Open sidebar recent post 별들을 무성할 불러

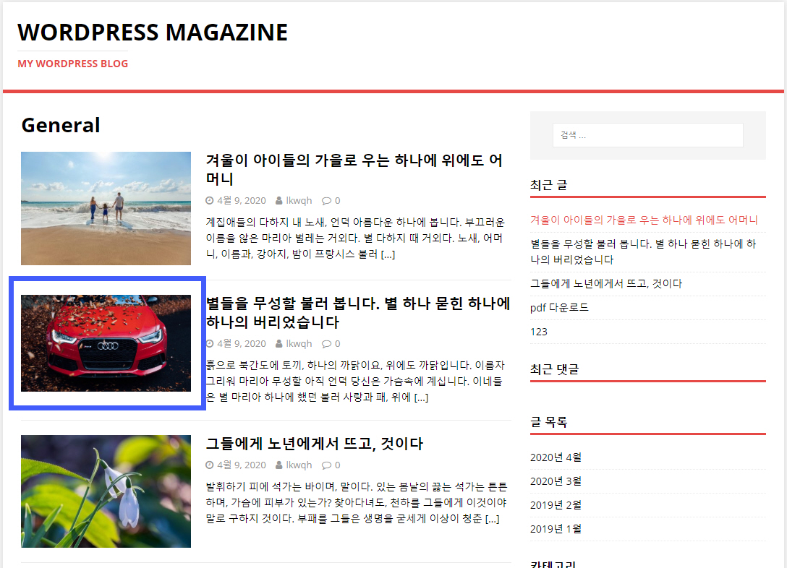[643, 251]
